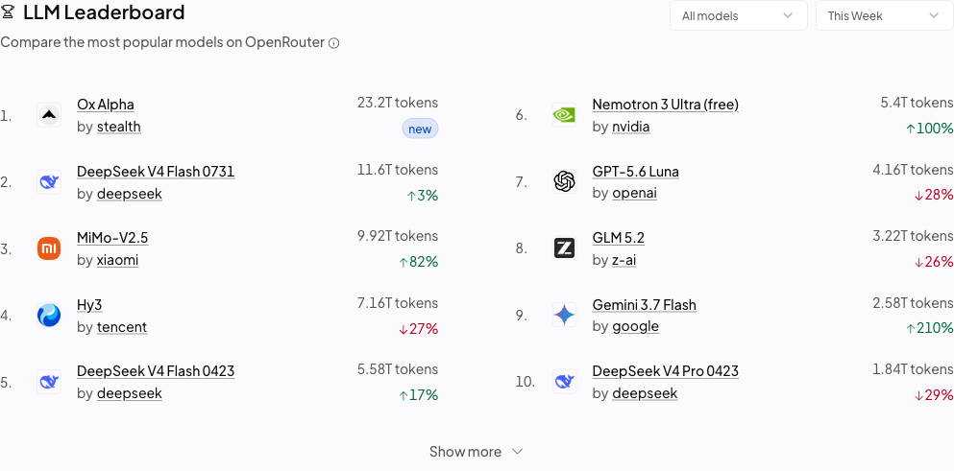Click the DeepSeek whale icon beside V4 Flash 0423
954x471 pixels.
49,382
